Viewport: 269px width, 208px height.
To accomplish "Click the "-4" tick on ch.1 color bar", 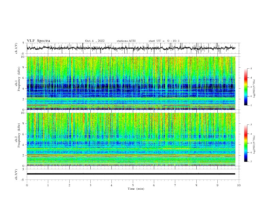I will (250, 78).
